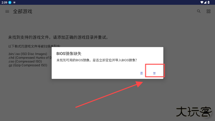Tap the search magnifier icon
Viewport: 215px width, 121px height.
click(x=199, y=11)
